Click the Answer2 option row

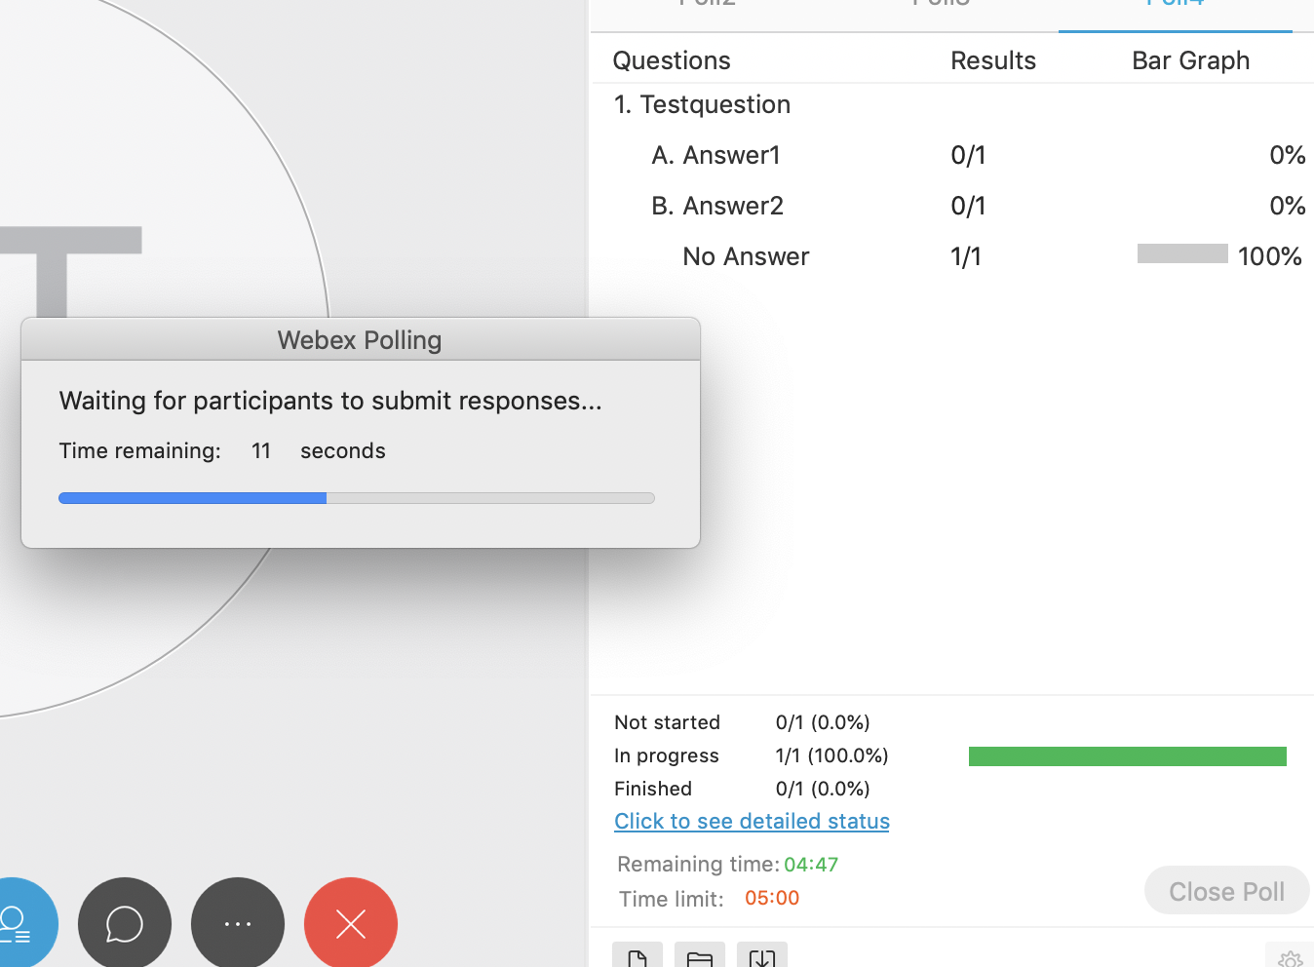[x=716, y=205]
